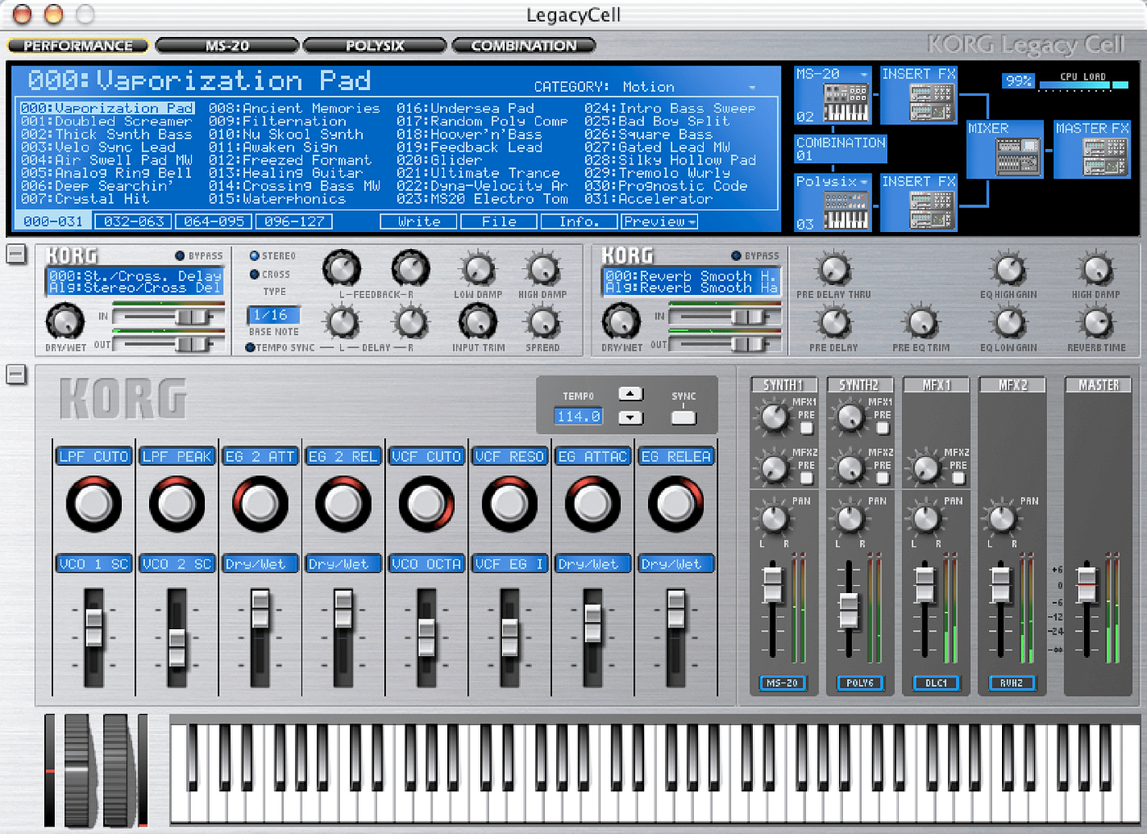Open the CATEGORY Motion dropdown
Viewport: 1147px width, 834px height.
point(751,87)
